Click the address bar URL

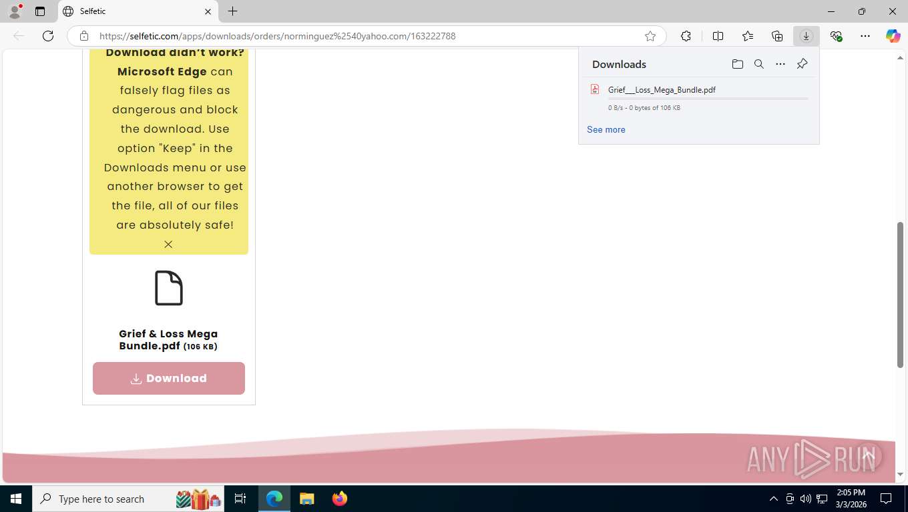pos(278,36)
